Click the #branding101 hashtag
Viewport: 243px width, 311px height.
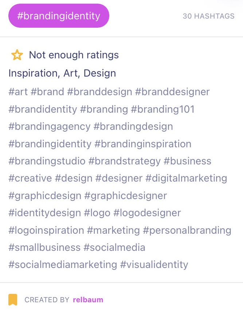point(162,109)
